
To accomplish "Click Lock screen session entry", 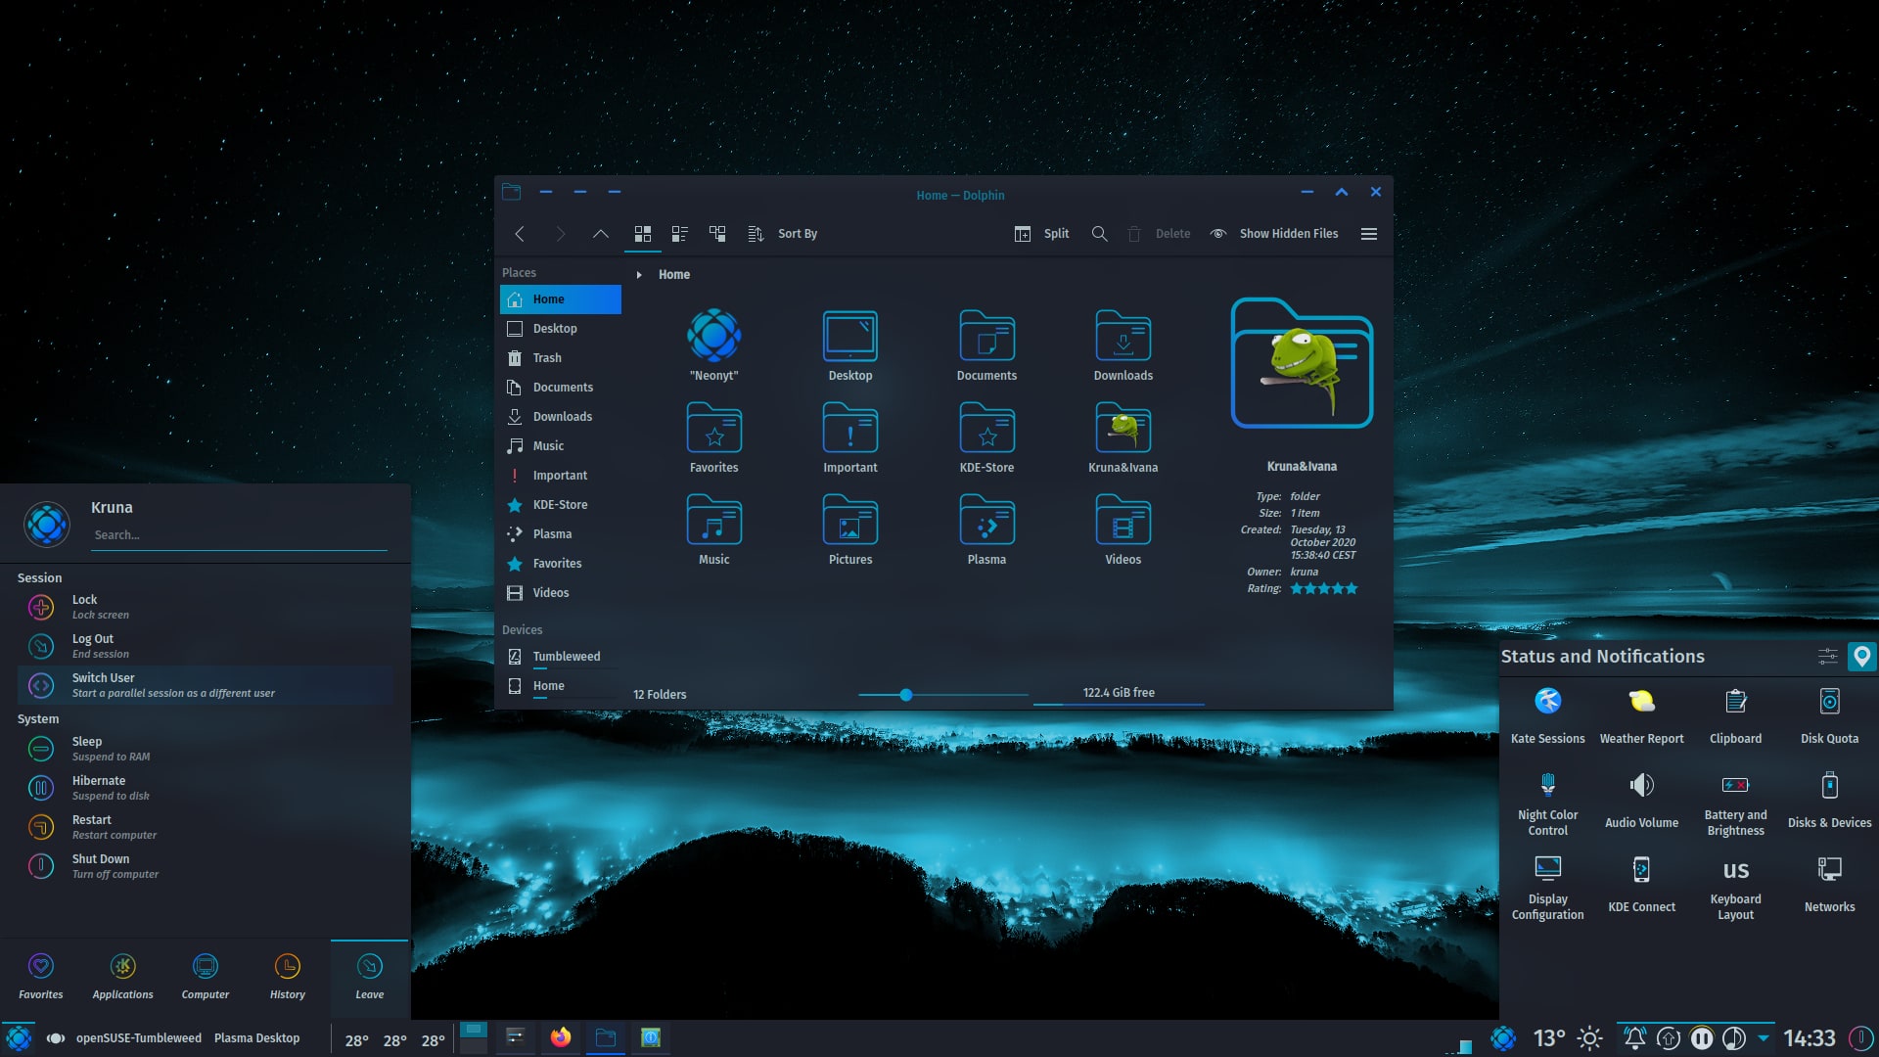I will point(205,607).
